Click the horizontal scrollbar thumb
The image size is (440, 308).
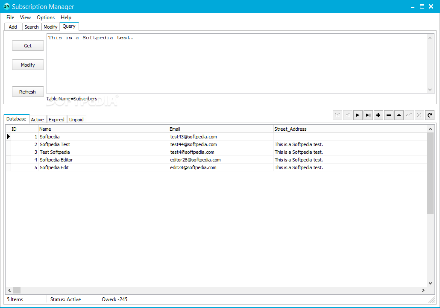pyautogui.click(x=17, y=290)
